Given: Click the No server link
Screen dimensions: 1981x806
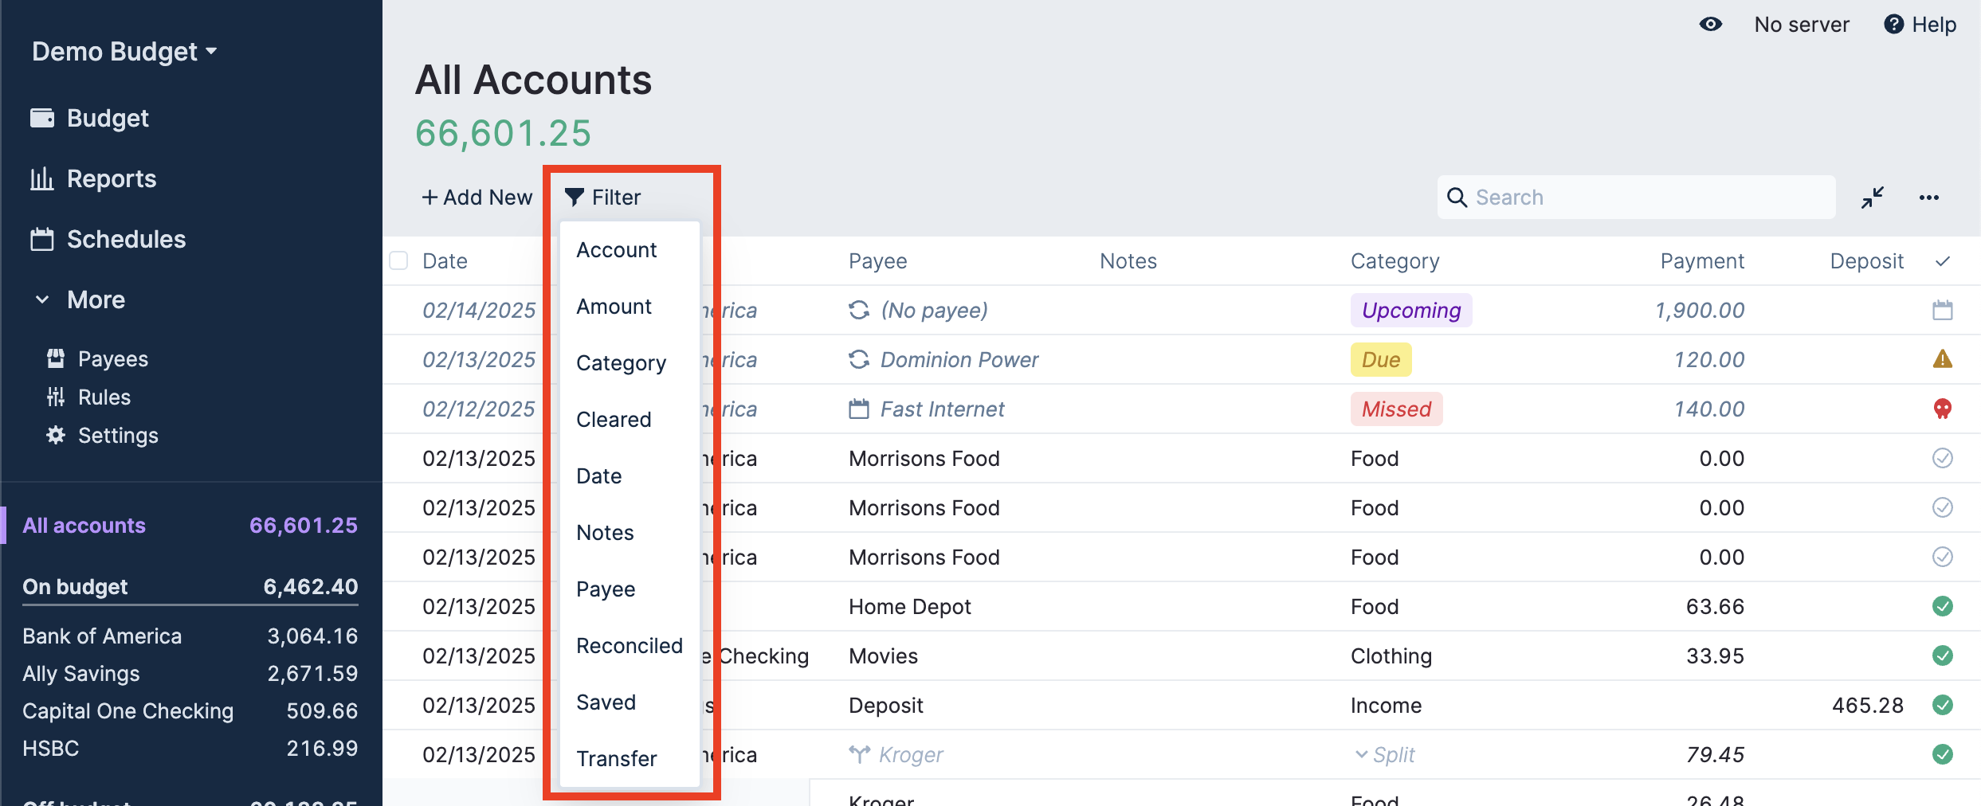Looking at the screenshot, I should (x=1801, y=25).
